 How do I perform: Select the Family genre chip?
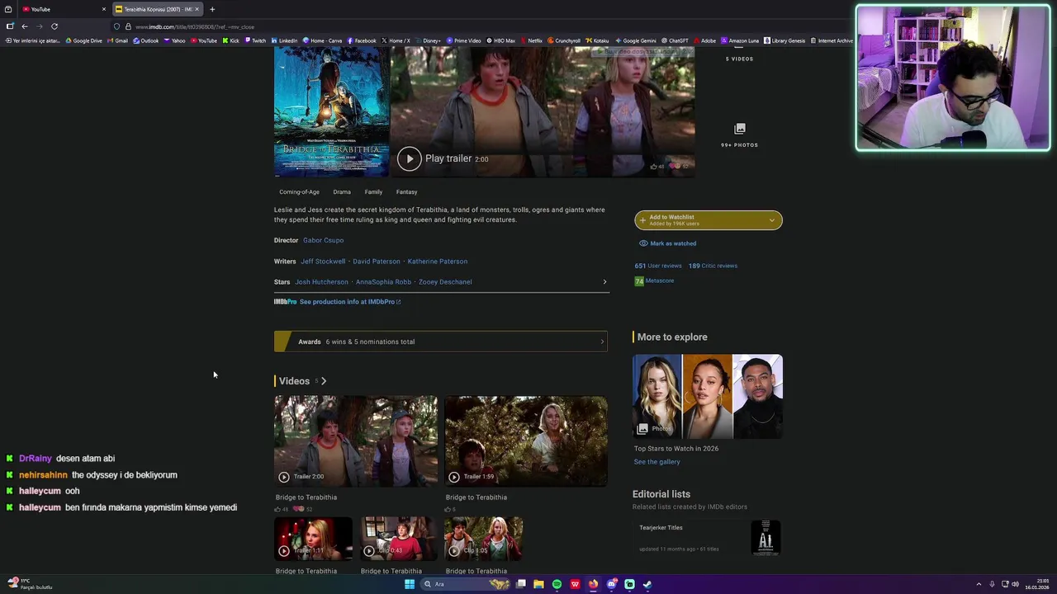pos(373,192)
